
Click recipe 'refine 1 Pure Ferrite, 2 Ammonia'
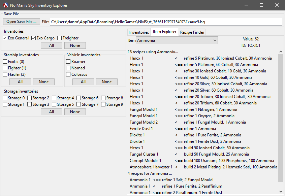(213, 135)
